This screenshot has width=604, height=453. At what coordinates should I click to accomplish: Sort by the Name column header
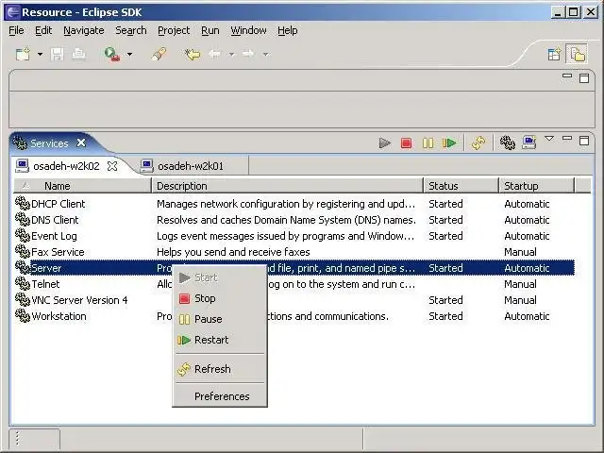tap(82, 186)
